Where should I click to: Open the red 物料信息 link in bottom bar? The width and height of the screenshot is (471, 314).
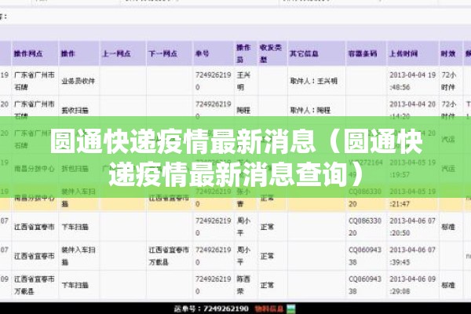(x=269, y=309)
